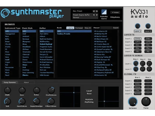The height and width of the screenshot is (116, 155).
Task: Open Global FX Bus 1 Insert 1 slot
Action: click(x=137, y=81)
